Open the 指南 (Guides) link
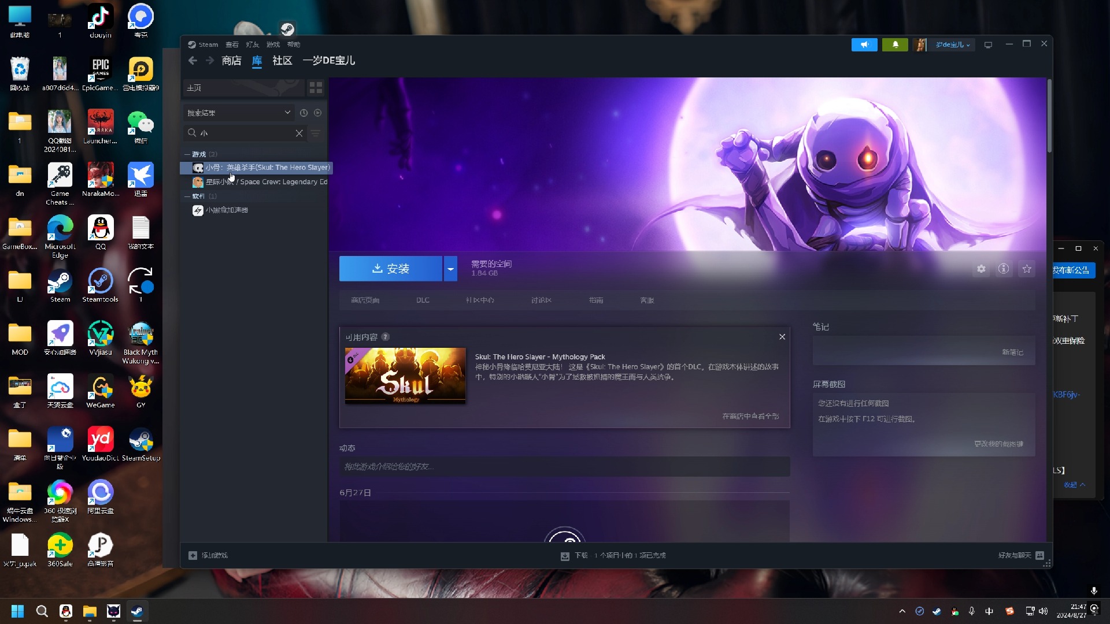 [x=596, y=300]
